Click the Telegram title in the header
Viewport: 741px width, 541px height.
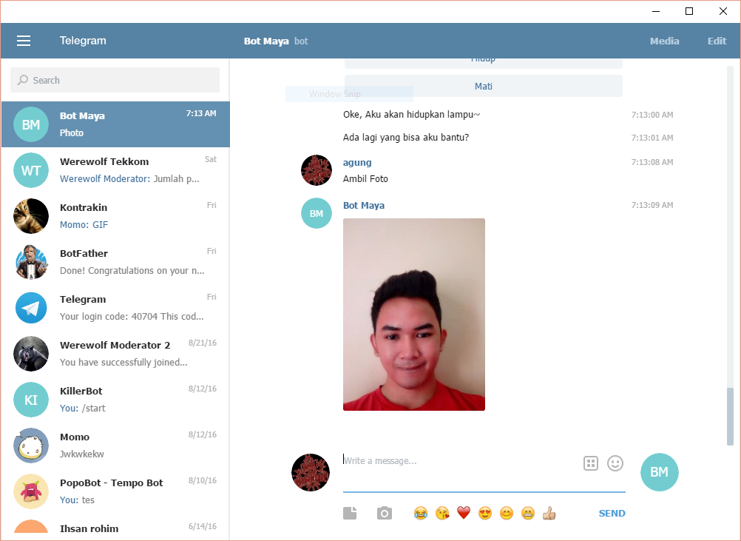click(x=83, y=41)
